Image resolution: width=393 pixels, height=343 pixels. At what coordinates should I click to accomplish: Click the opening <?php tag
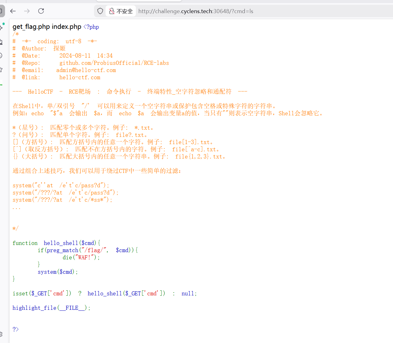pos(91,27)
